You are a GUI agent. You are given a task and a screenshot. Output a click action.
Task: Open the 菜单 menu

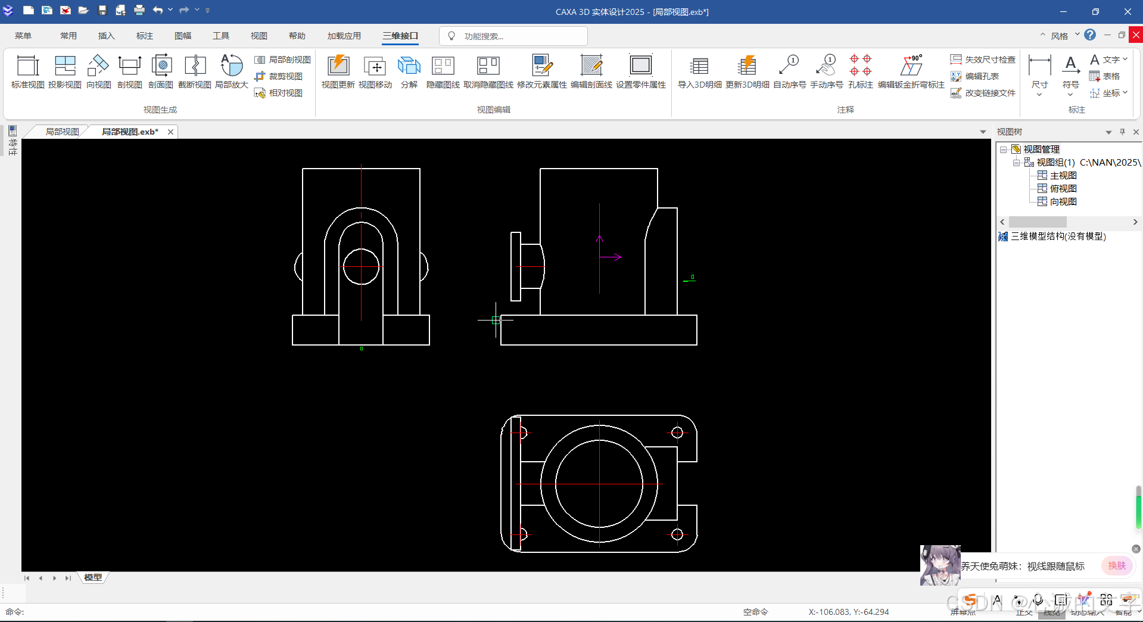pyautogui.click(x=23, y=36)
